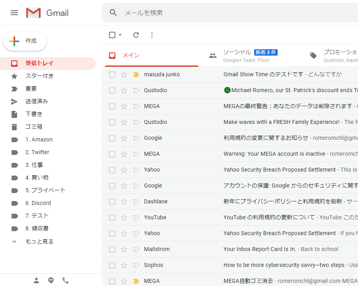Viewport: 358px width, 286px height.
Task: Mark the YouTube email as important
Action: [x=136, y=218]
